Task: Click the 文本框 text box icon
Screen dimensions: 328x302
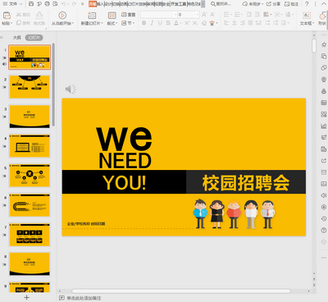Action: (307, 16)
